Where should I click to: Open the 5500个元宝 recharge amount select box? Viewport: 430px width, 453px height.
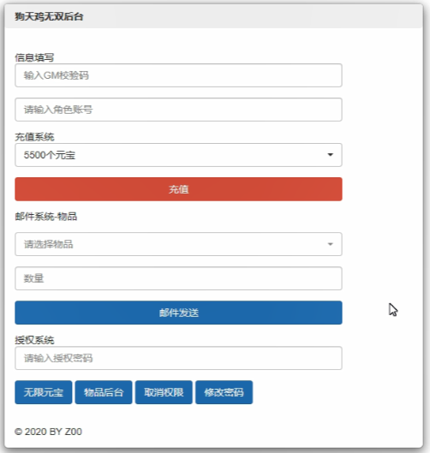coord(178,155)
